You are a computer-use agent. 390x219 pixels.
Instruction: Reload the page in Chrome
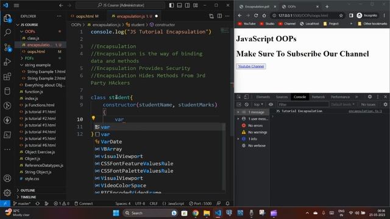coord(256,15)
